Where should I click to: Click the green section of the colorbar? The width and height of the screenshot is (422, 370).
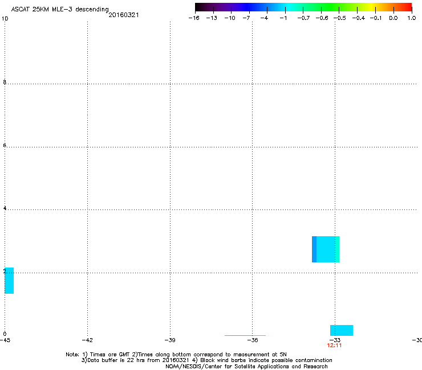331,7
